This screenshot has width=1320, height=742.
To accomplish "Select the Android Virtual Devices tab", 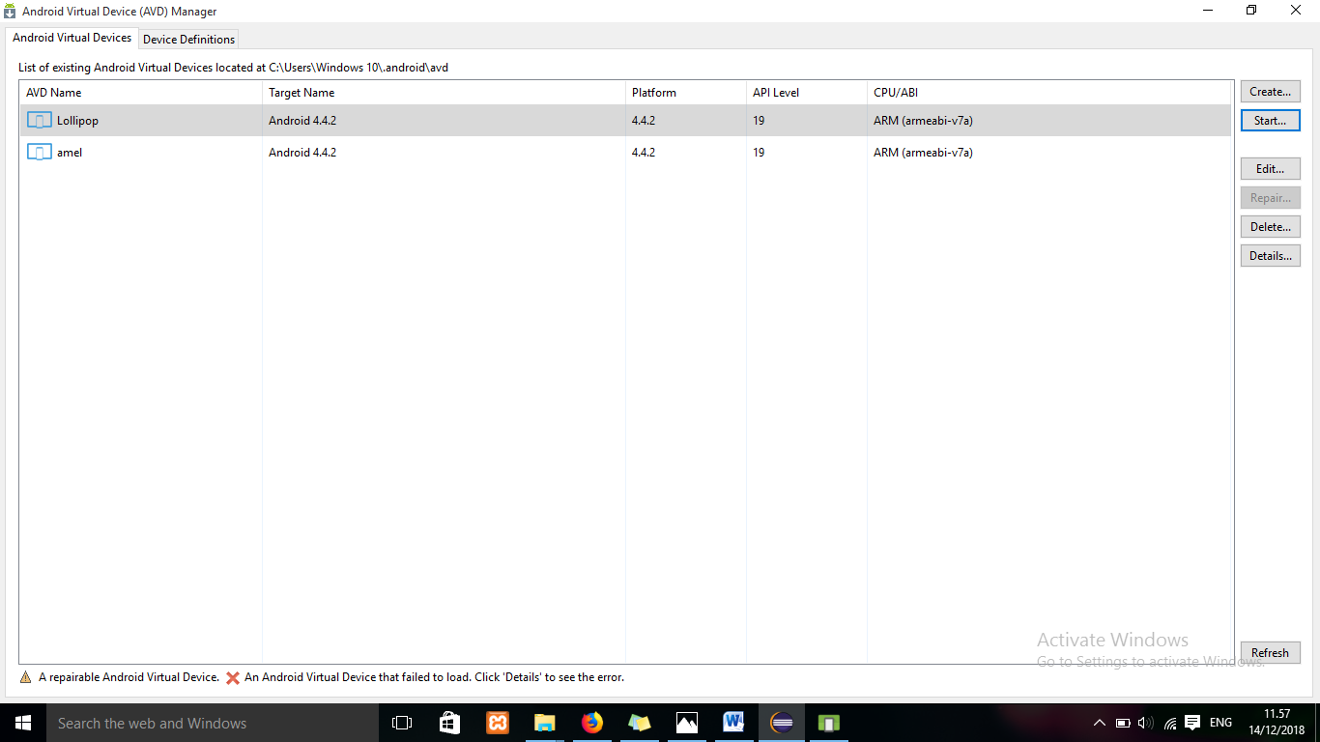I will [72, 38].
